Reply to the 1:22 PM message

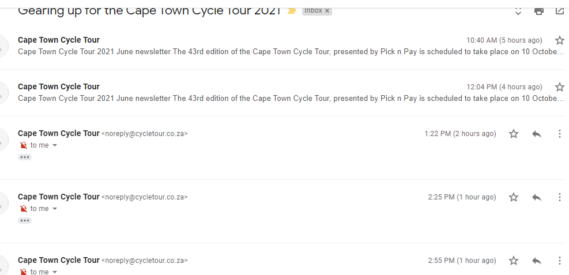(x=537, y=134)
